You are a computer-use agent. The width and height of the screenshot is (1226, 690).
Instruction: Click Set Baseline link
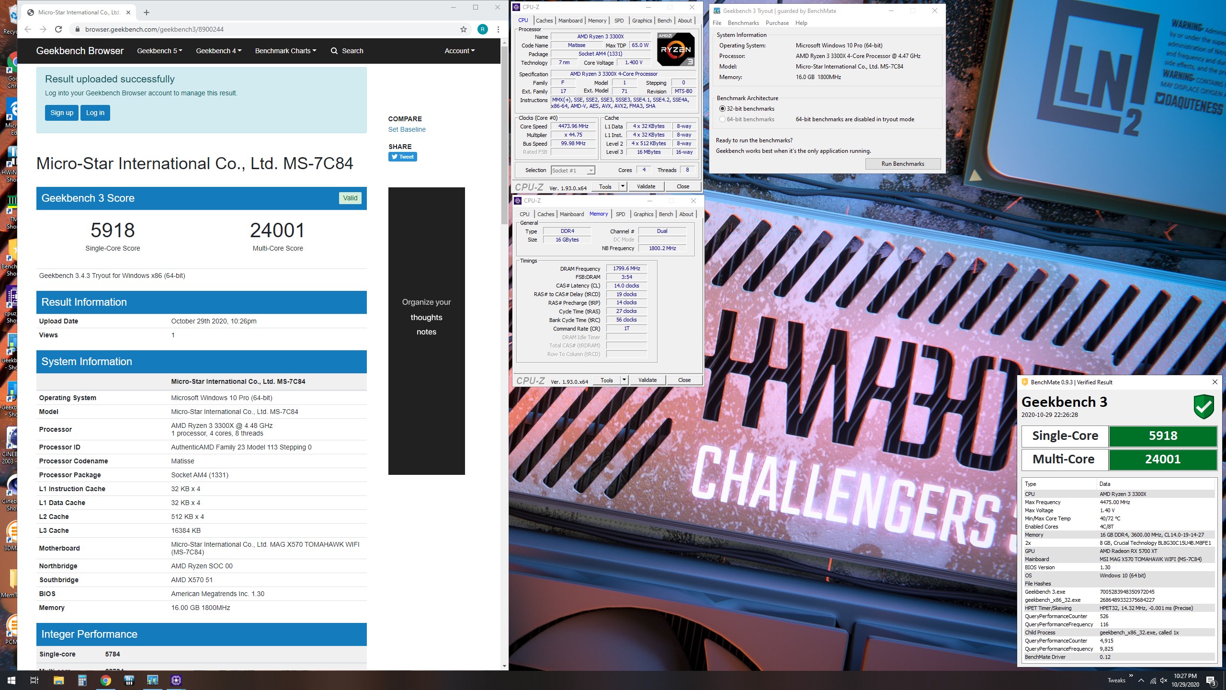pos(407,129)
